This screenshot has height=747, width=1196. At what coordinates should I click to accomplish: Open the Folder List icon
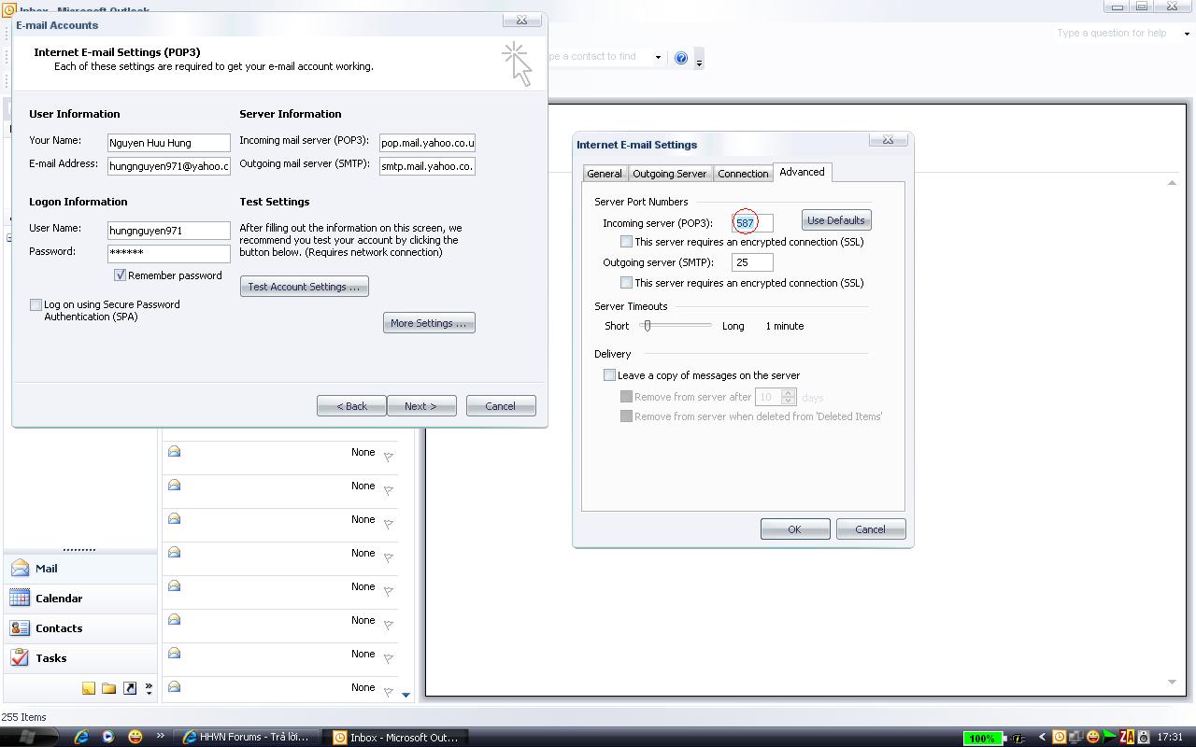tap(109, 688)
